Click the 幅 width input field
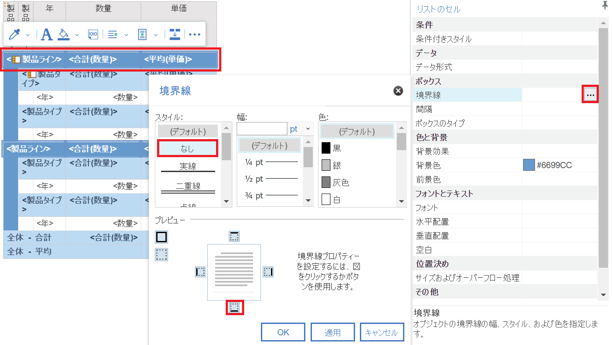 [x=262, y=129]
